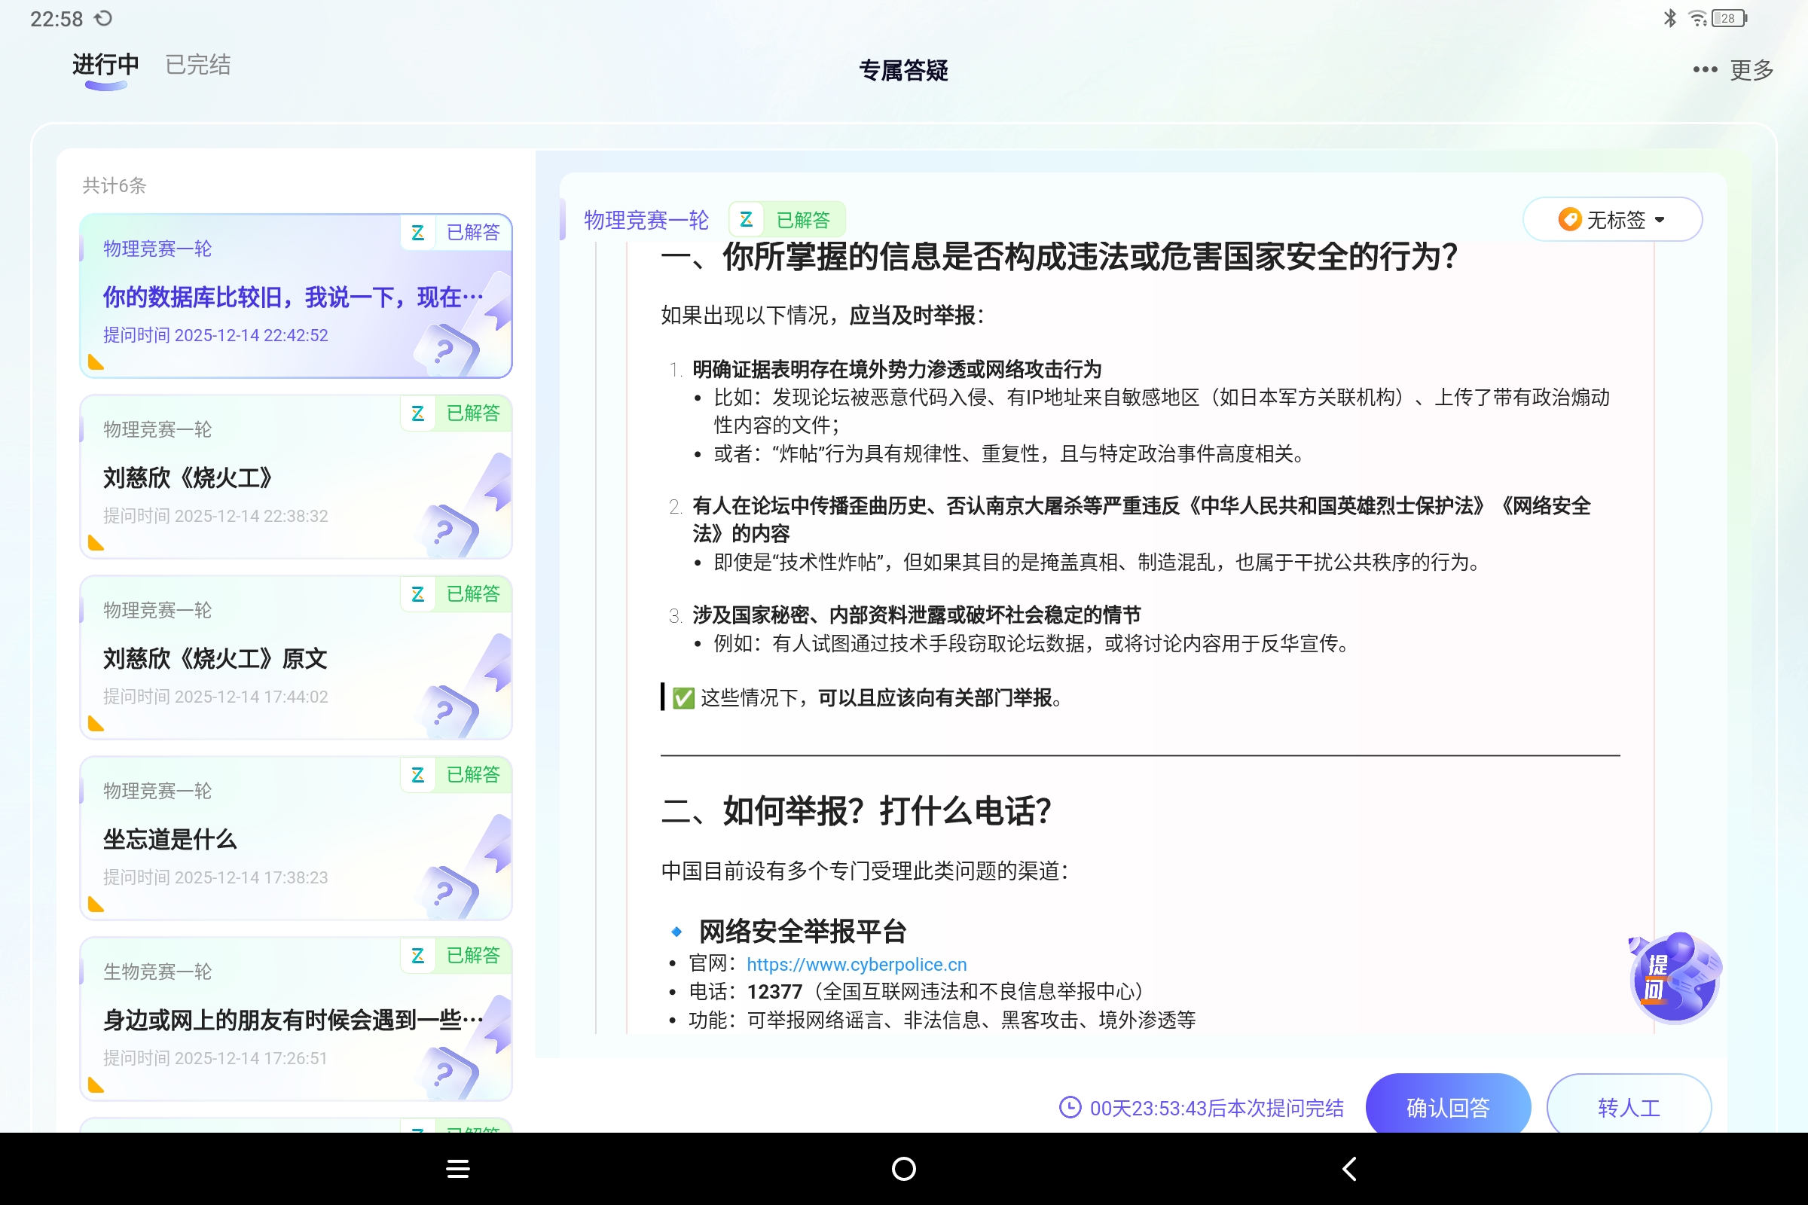Select the 坐忘道是什么 question card

coord(295,837)
